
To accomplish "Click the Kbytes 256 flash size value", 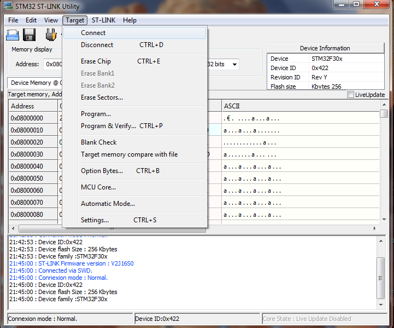I will click(326, 87).
